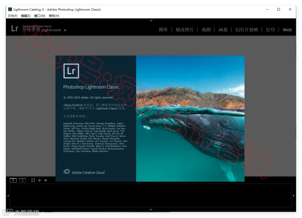Open the 编辑(E) menu

(x=26, y=16)
